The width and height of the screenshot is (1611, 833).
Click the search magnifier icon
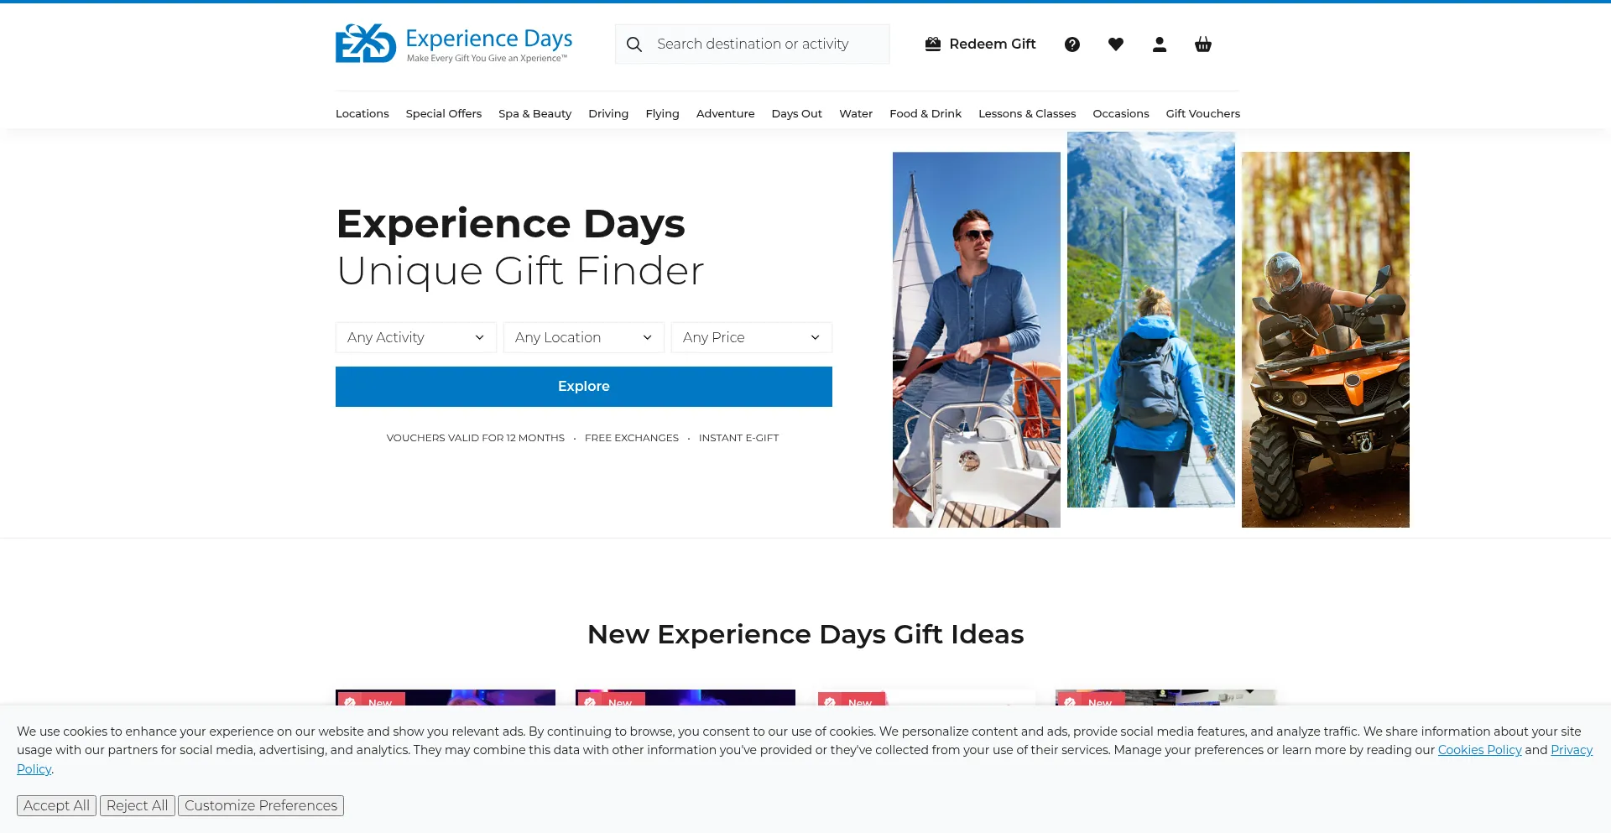[x=634, y=44]
